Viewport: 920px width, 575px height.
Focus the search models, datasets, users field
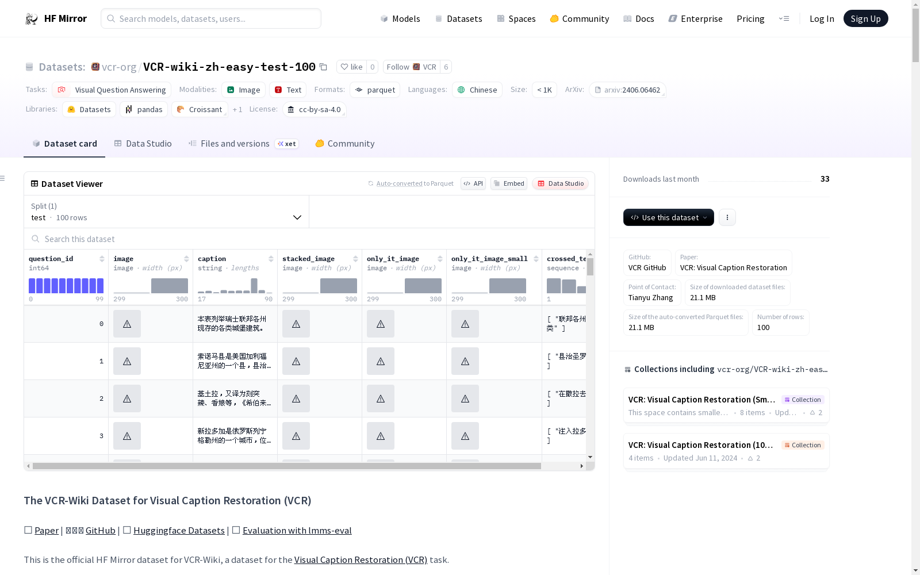[211, 18]
